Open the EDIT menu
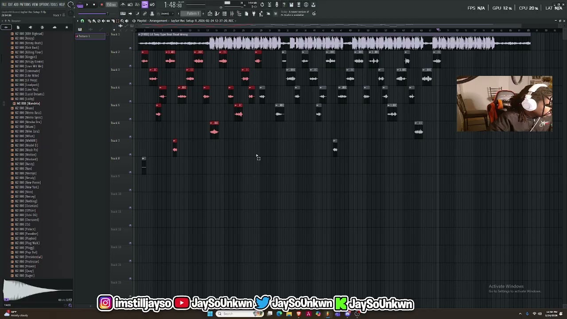 pyautogui.click(x=10, y=4)
